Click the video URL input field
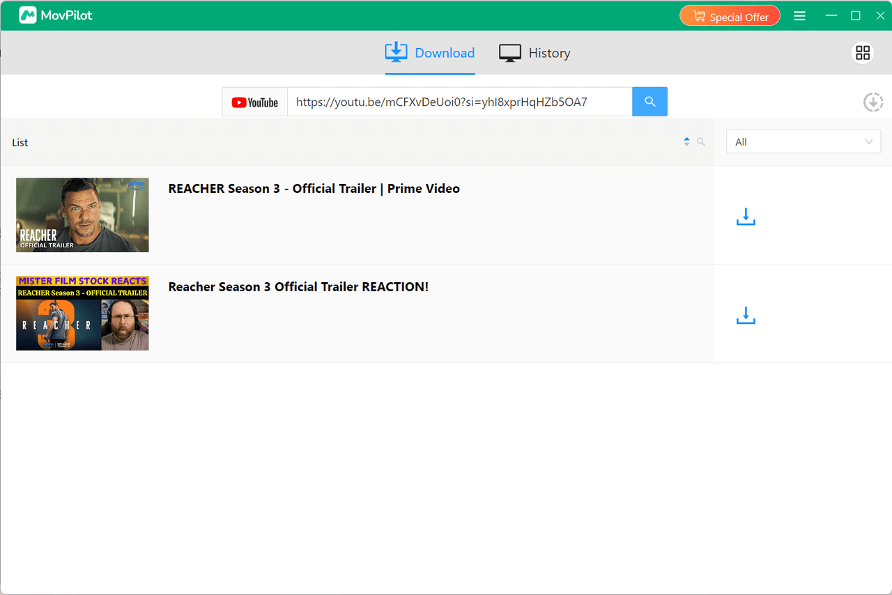The height and width of the screenshot is (595, 892). pos(460,102)
